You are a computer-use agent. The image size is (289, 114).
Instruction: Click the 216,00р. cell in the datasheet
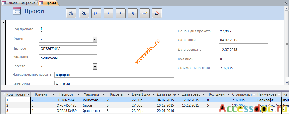(244, 100)
